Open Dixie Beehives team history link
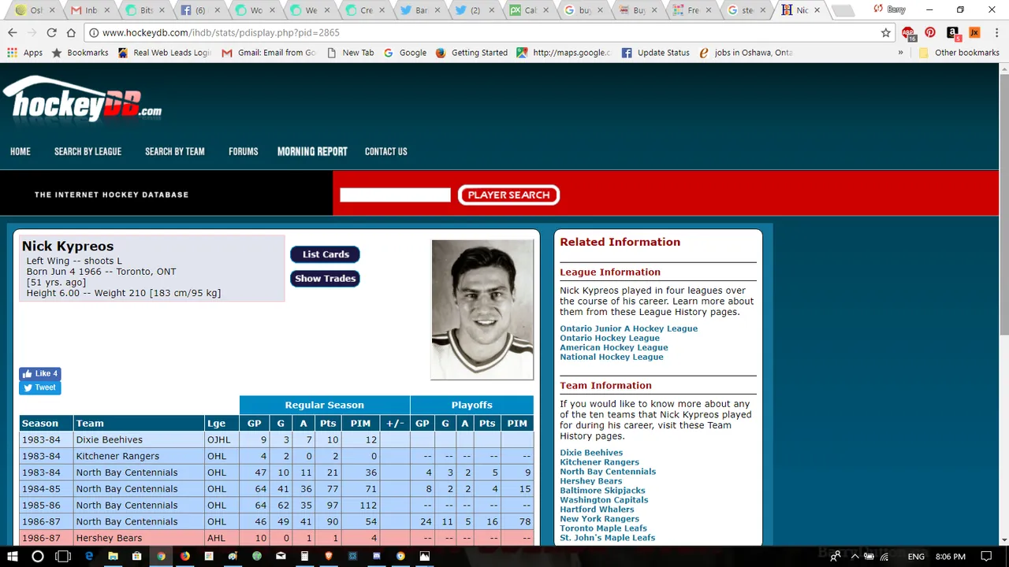The width and height of the screenshot is (1009, 567). 590,453
